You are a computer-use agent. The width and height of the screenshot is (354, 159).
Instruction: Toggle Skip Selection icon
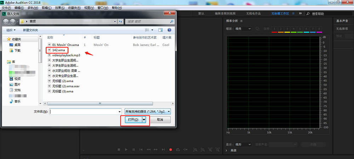tap(185, 149)
